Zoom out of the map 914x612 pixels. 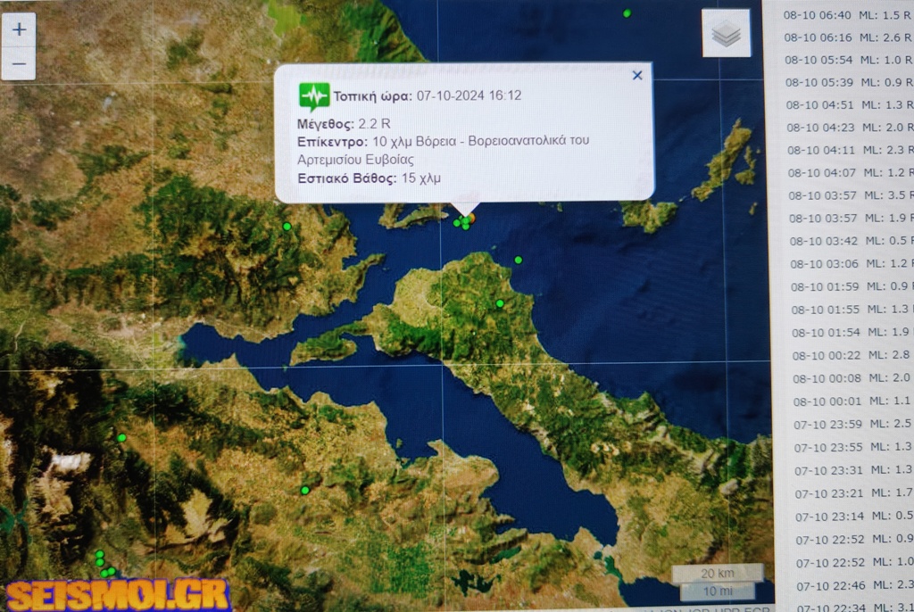click(x=19, y=64)
